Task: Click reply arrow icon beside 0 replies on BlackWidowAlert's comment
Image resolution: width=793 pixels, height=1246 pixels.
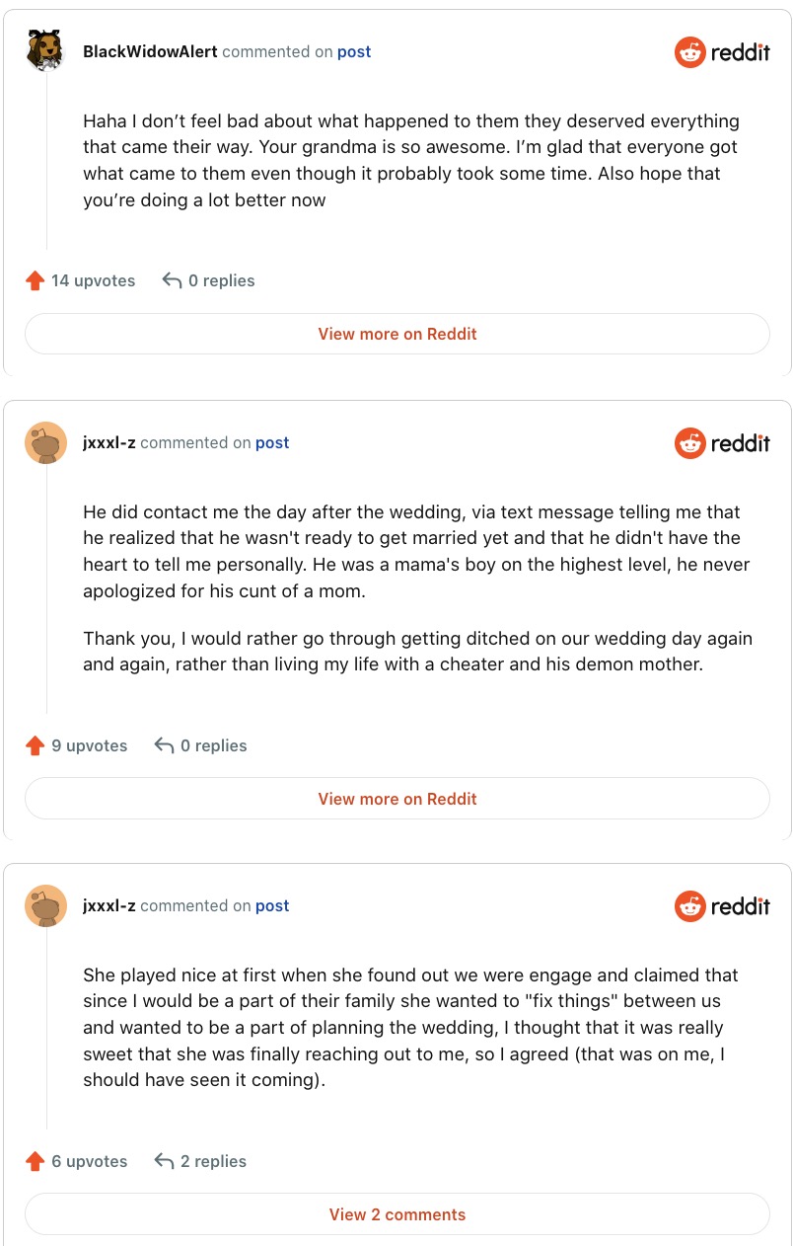Action: point(172,281)
